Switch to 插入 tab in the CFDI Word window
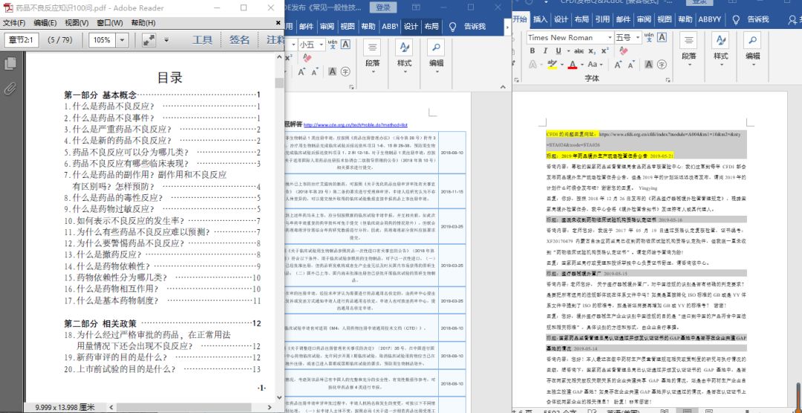 tap(540, 19)
